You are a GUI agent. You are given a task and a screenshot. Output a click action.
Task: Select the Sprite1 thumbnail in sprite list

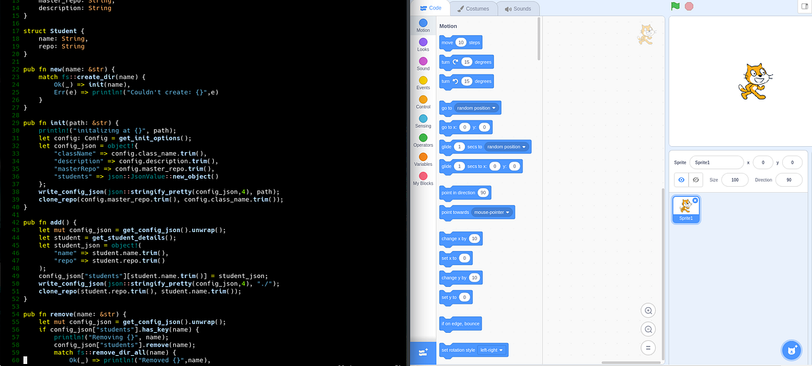click(686, 209)
